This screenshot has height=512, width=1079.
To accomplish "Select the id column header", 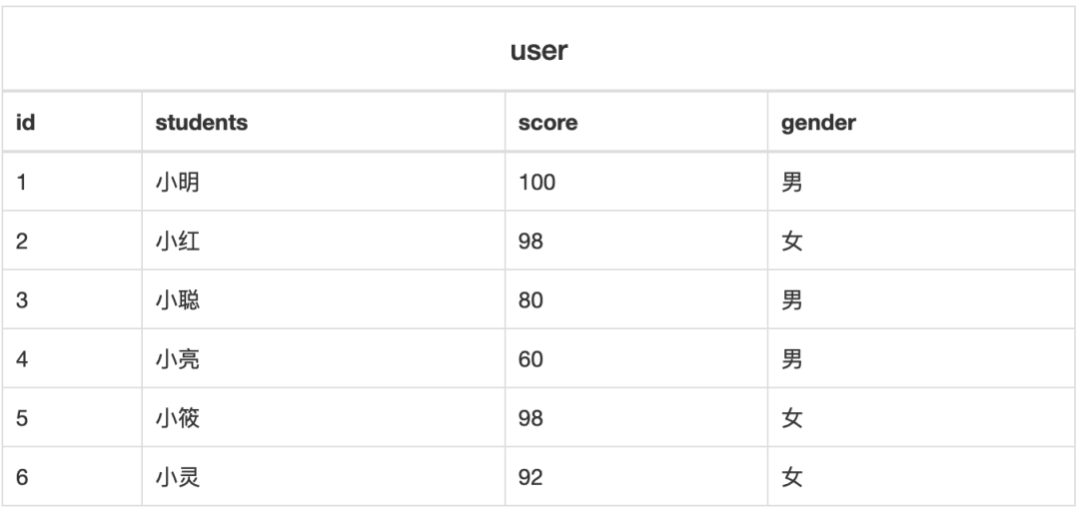I will click(x=25, y=123).
